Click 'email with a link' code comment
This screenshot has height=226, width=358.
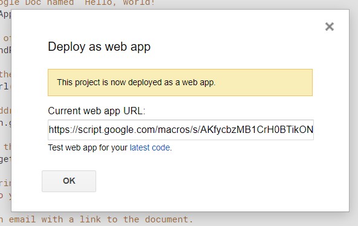tap(55, 219)
